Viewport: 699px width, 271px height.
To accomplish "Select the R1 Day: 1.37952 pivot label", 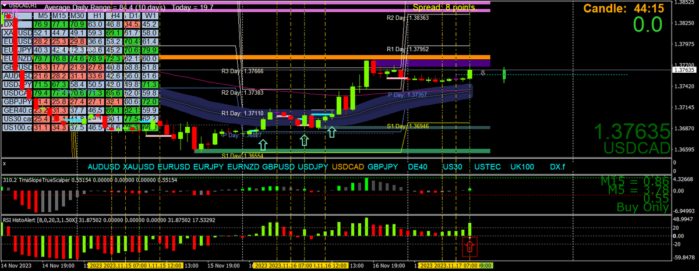I will (408, 49).
